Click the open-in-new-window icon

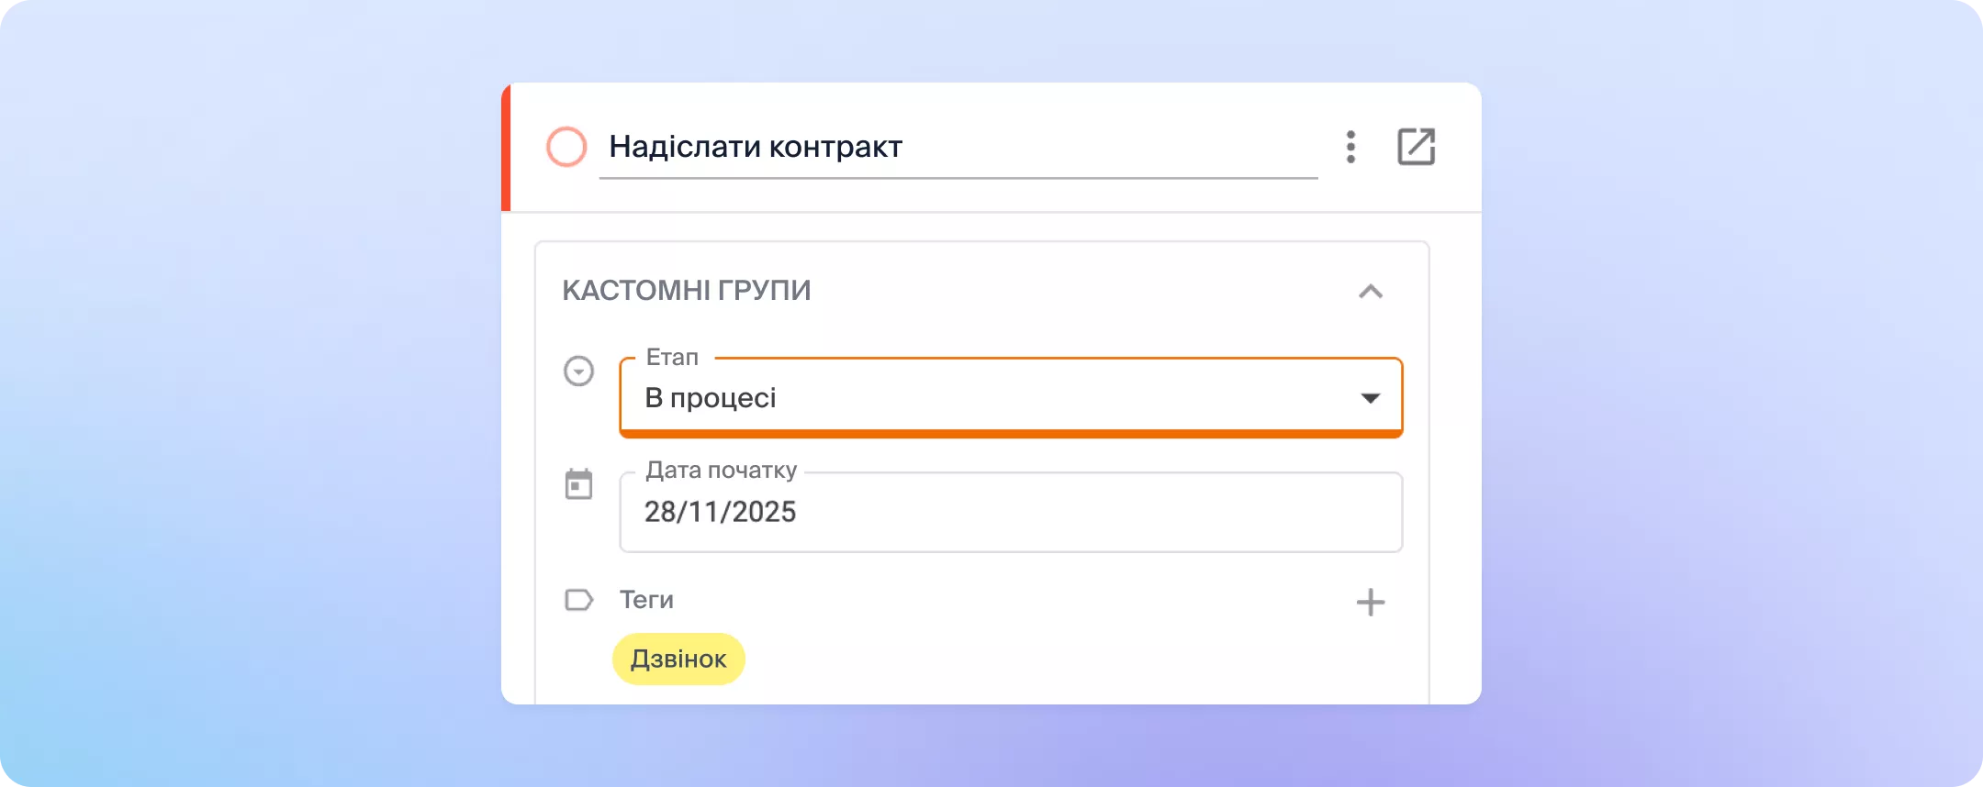click(1415, 146)
